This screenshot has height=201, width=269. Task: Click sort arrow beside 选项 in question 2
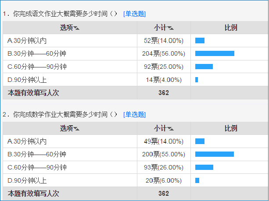pos(76,129)
